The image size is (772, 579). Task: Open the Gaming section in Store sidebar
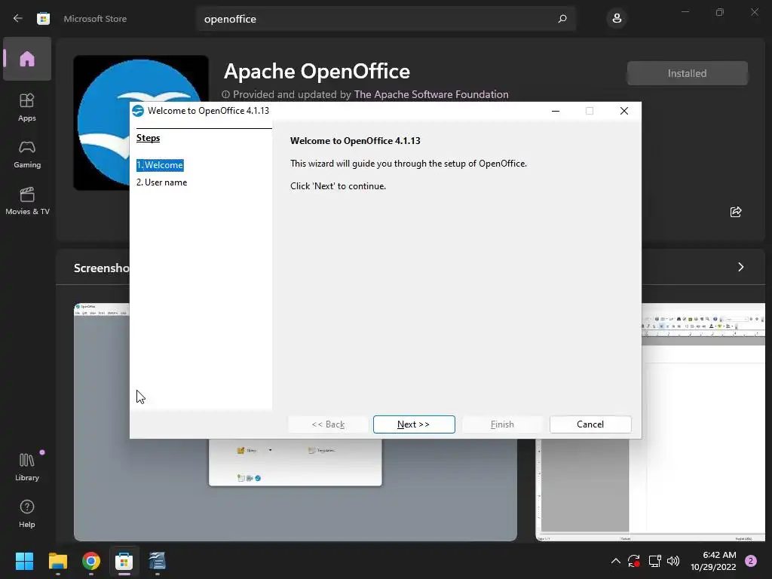pos(27,154)
